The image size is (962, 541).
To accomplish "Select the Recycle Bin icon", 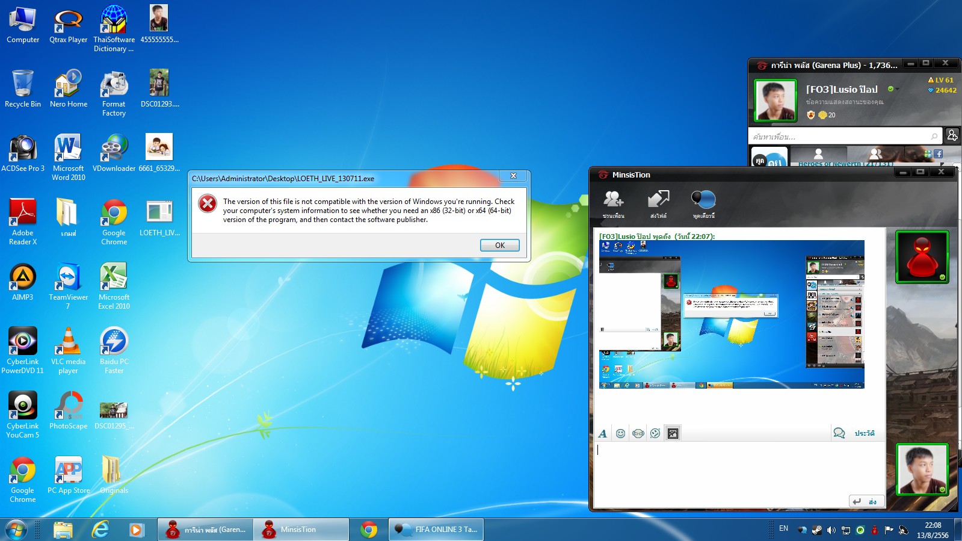I will pyautogui.click(x=23, y=89).
